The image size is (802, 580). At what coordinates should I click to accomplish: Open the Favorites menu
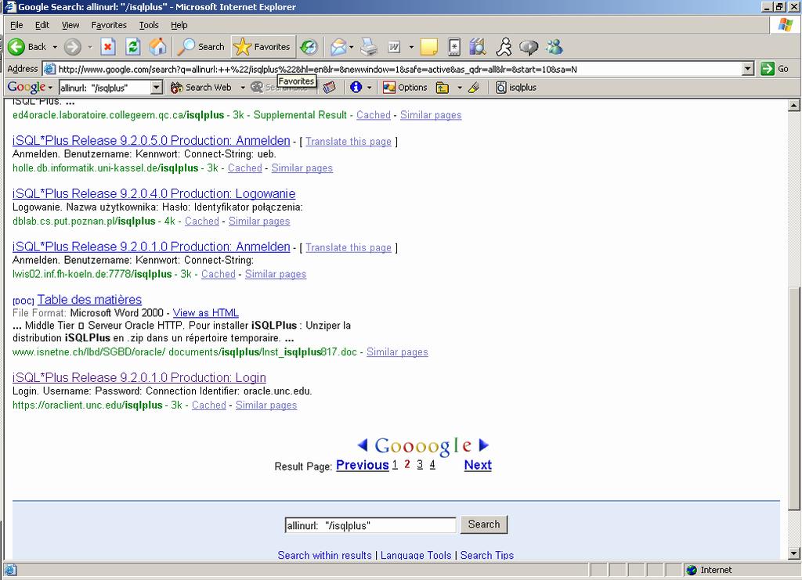pos(109,25)
